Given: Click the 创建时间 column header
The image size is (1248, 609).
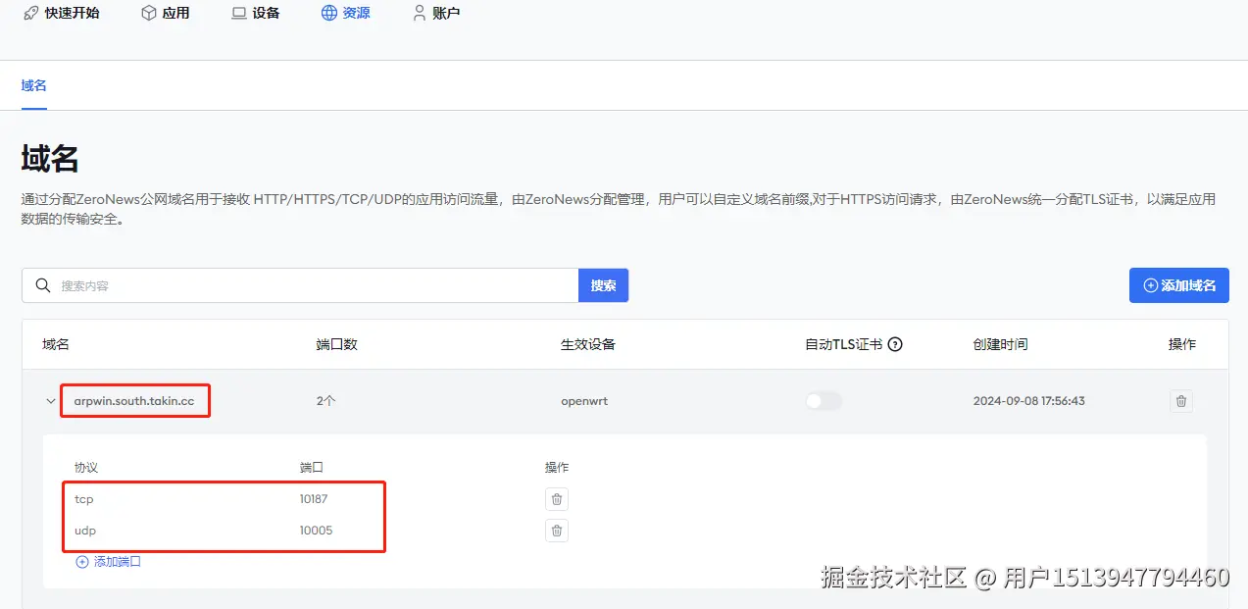Looking at the screenshot, I should coord(1000,344).
